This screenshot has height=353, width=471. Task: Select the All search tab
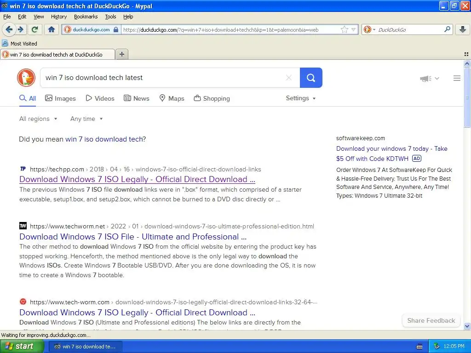28,98
